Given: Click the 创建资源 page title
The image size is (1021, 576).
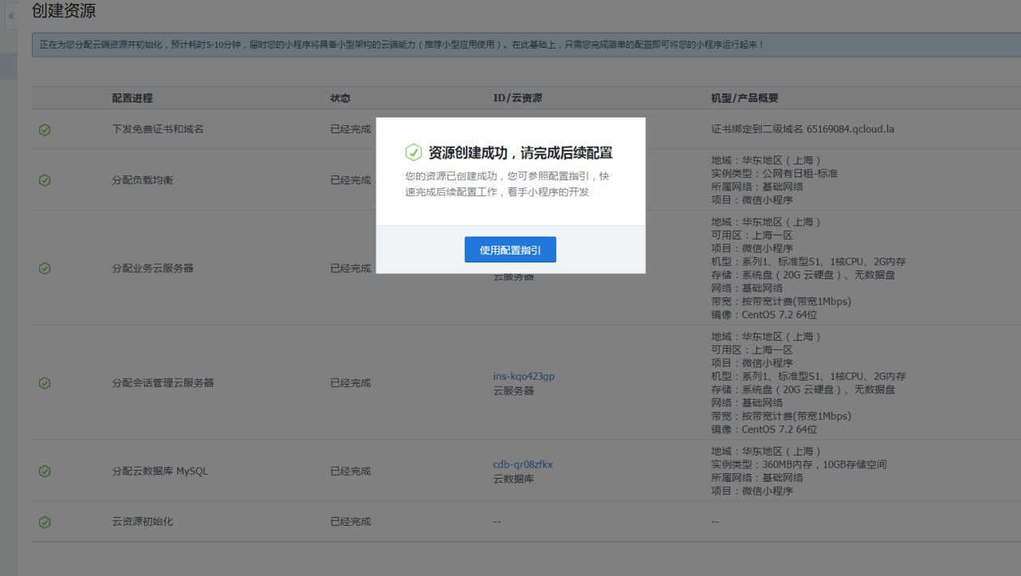Looking at the screenshot, I should coord(64,11).
